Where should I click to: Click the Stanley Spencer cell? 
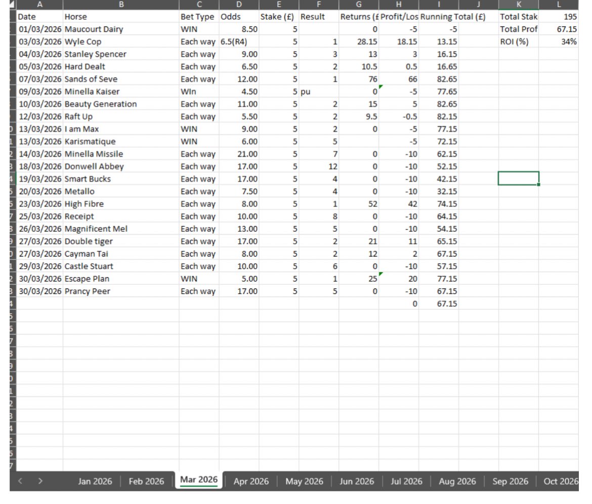(x=121, y=54)
